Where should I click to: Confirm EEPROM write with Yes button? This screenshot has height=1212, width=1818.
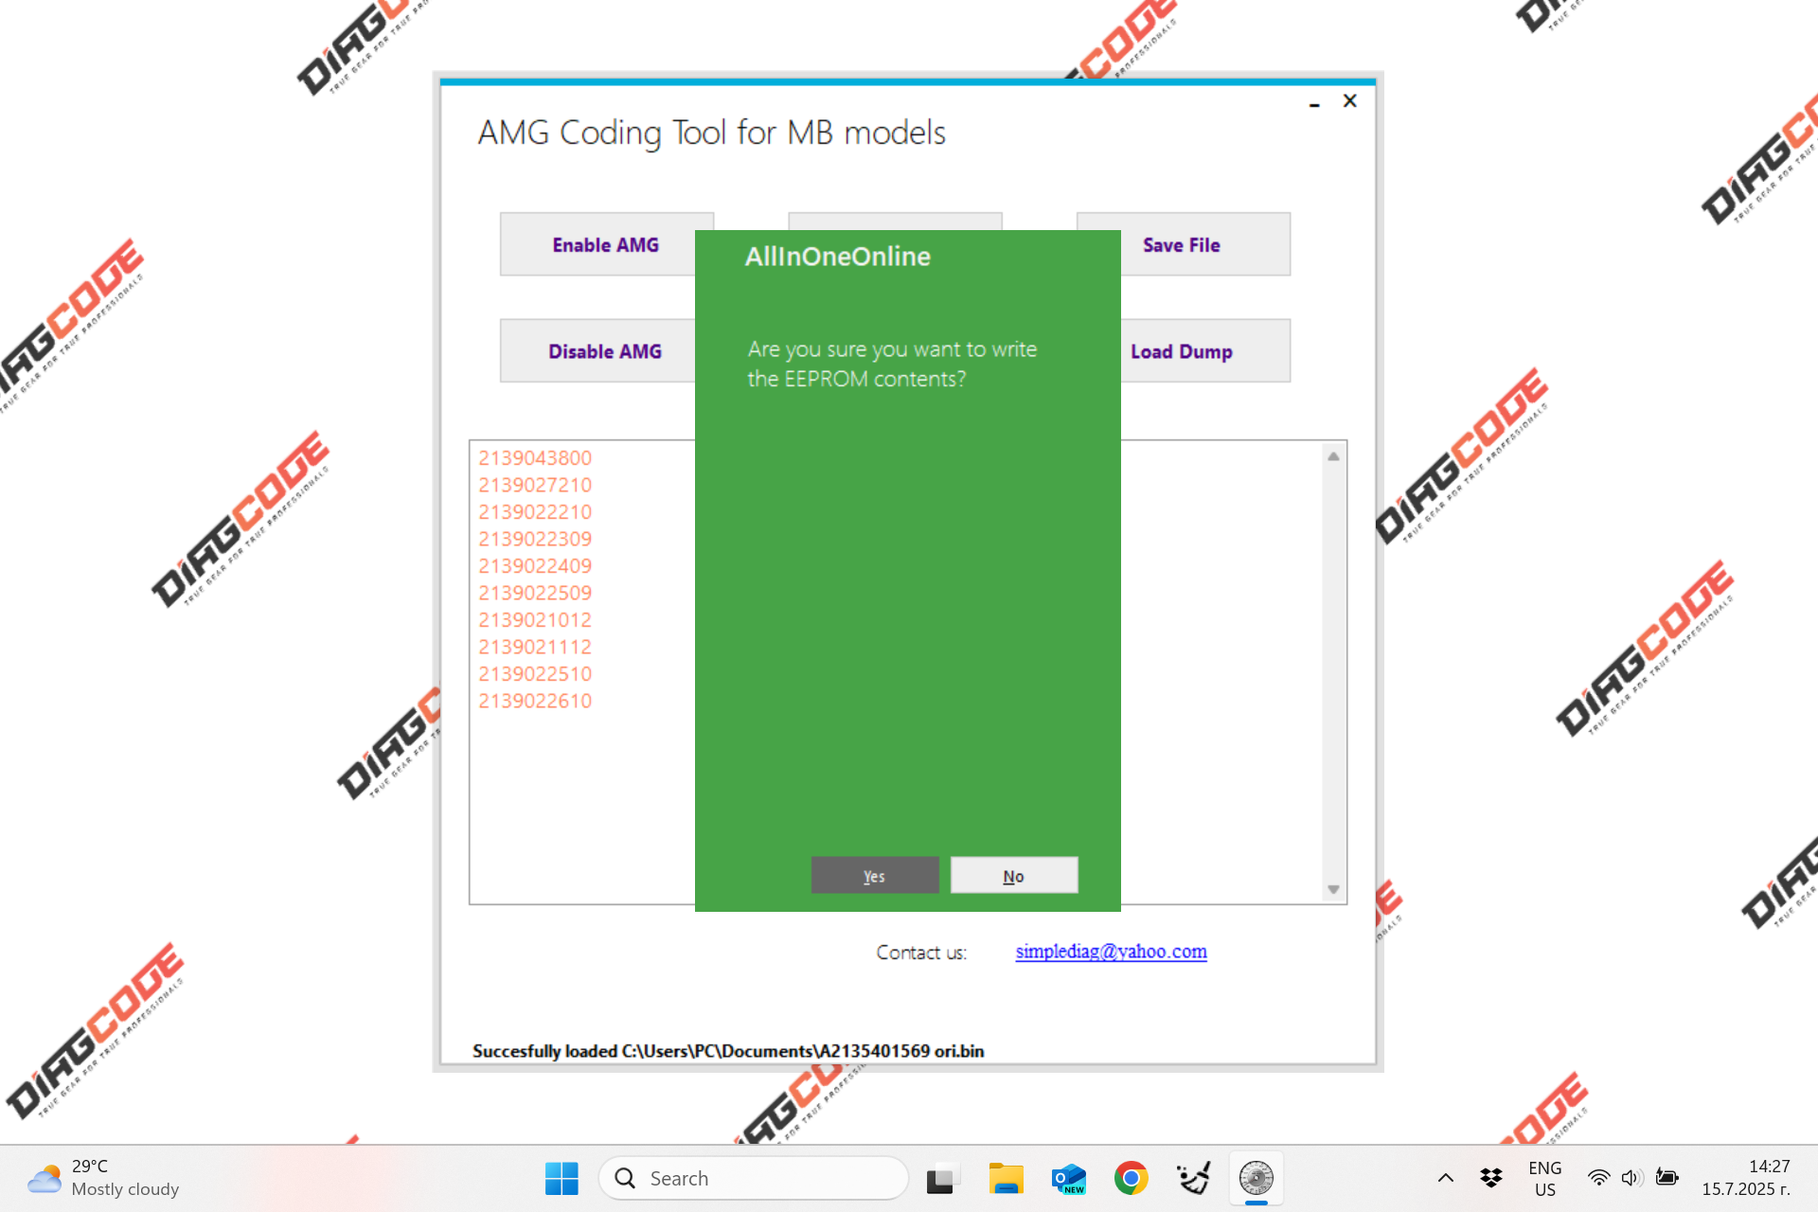[x=874, y=876]
